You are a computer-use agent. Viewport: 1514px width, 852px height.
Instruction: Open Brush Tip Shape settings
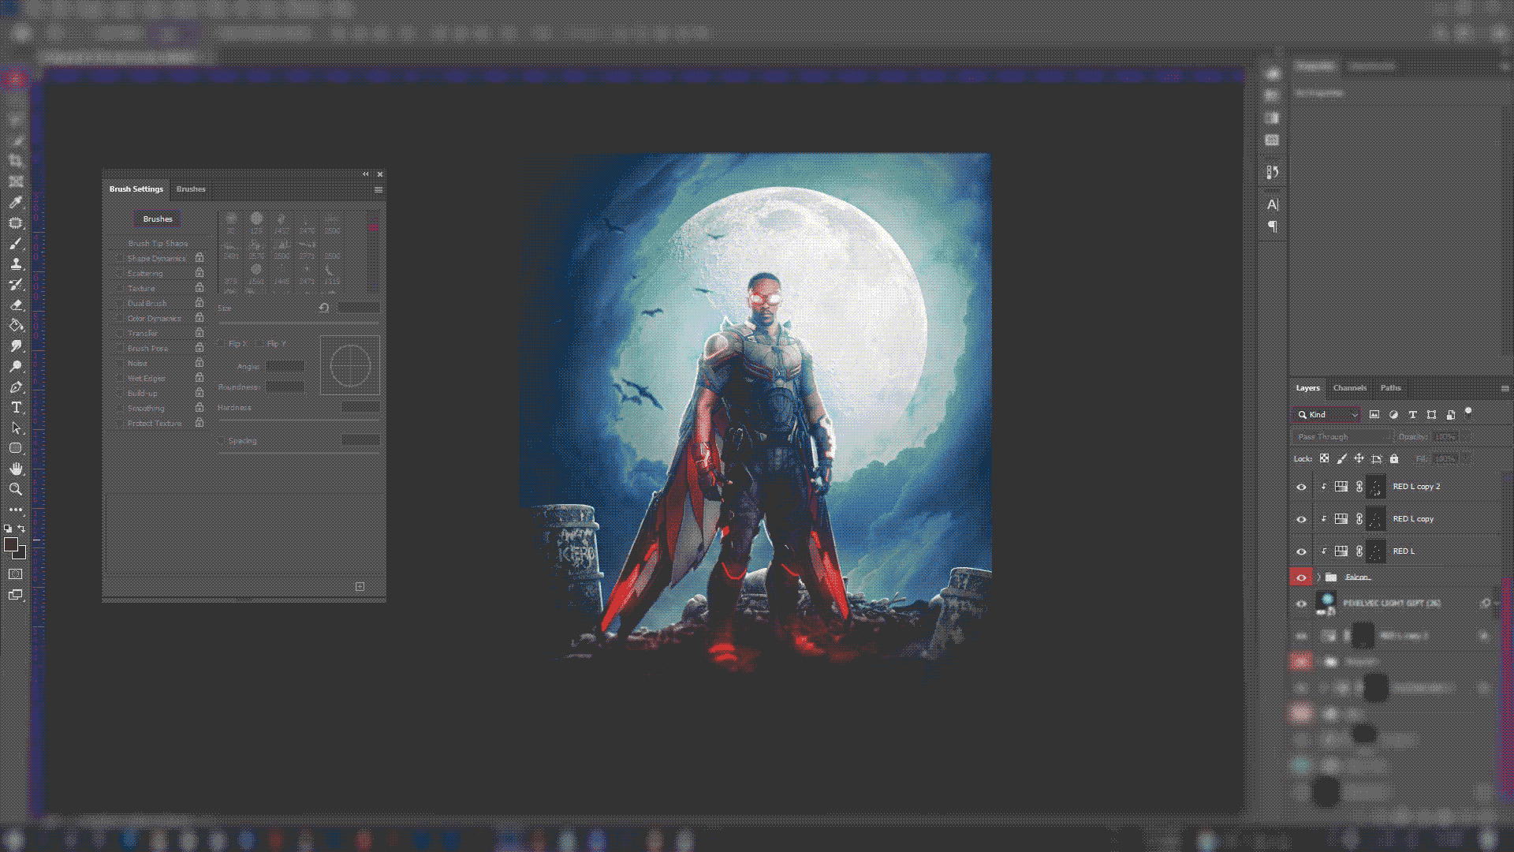click(158, 243)
